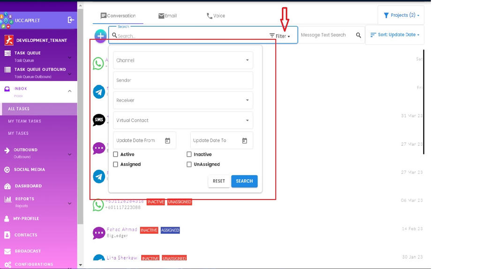Image resolution: width=480 pixels, height=269 pixels.
Task: Open Social Media in the sidebar
Action: point(29,170)
